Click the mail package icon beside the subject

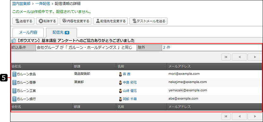pos(13,41)
